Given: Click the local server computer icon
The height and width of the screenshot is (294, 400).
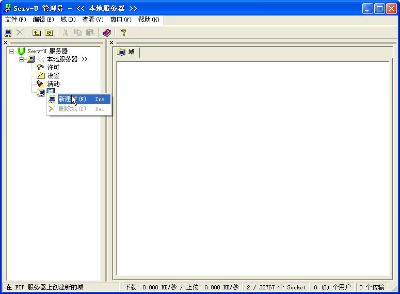Looking at the screenshot, I should point(31,59).
